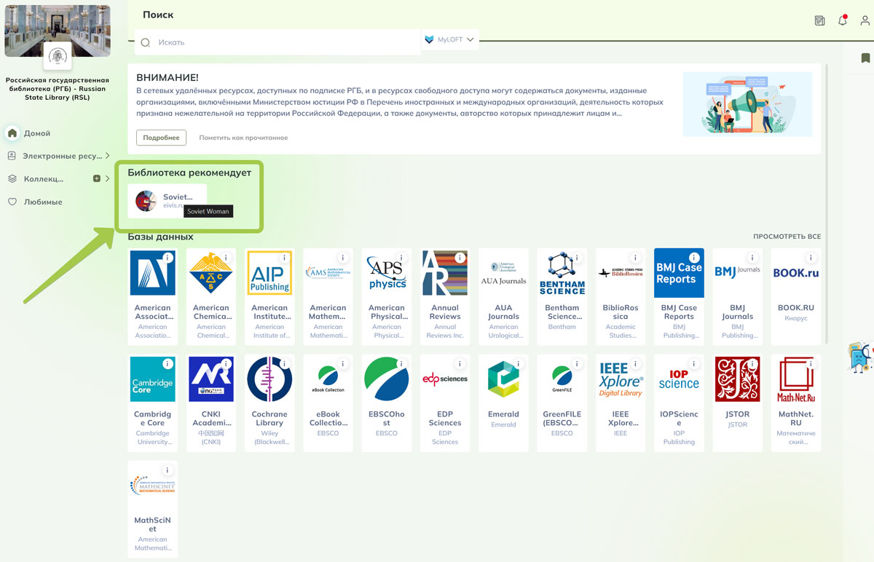Click the search magnifier icon

click(145, 42)
